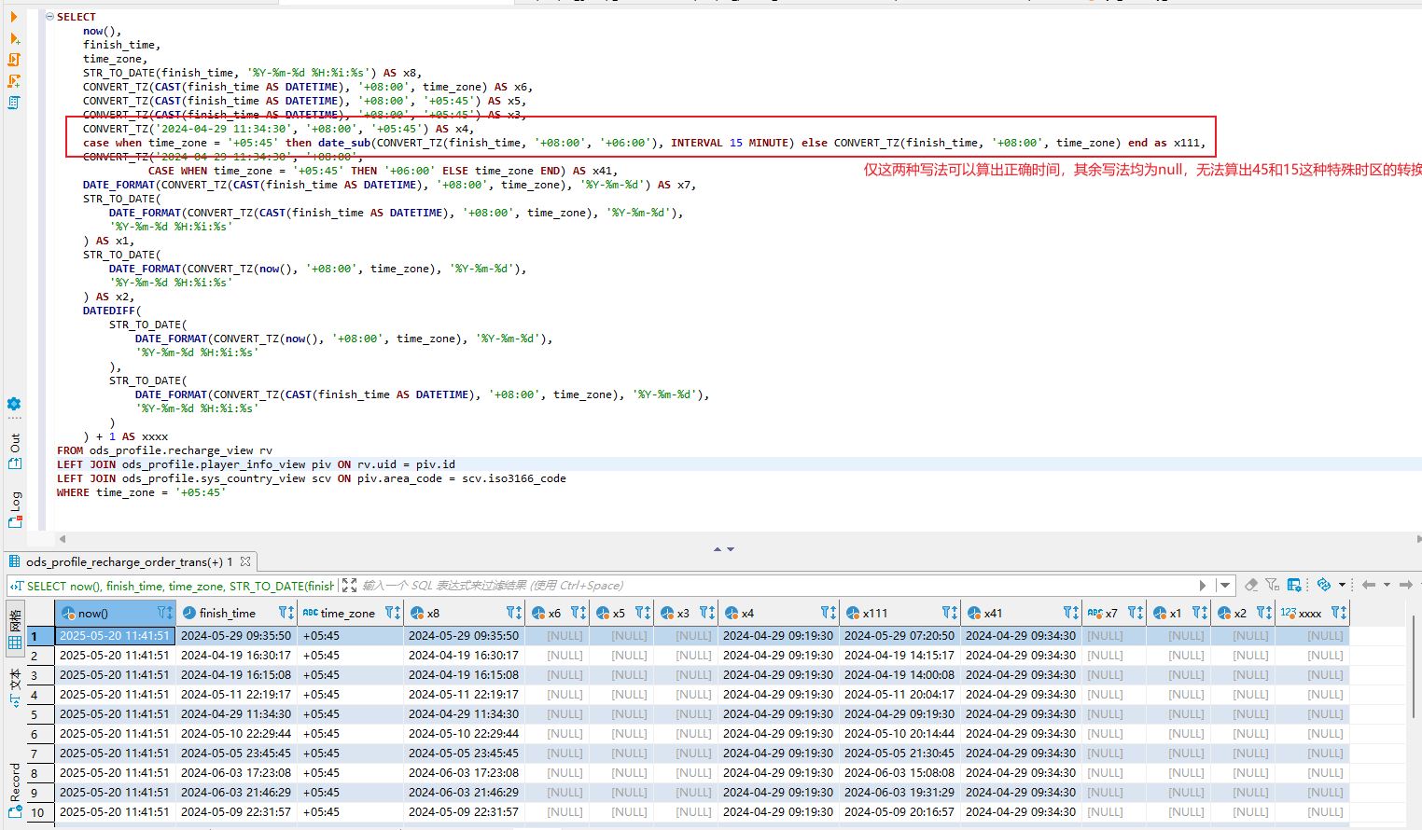This screenshot has height=830, width=1422.
Task: Open filter/sort for x111 column
Action: pyautogui.click(x=949, y=613)
